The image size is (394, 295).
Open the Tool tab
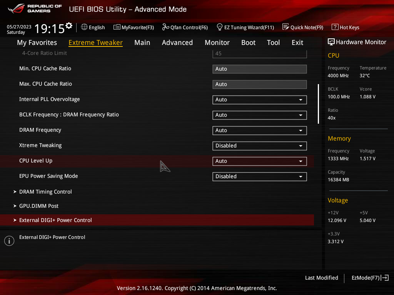pos(273,43)
